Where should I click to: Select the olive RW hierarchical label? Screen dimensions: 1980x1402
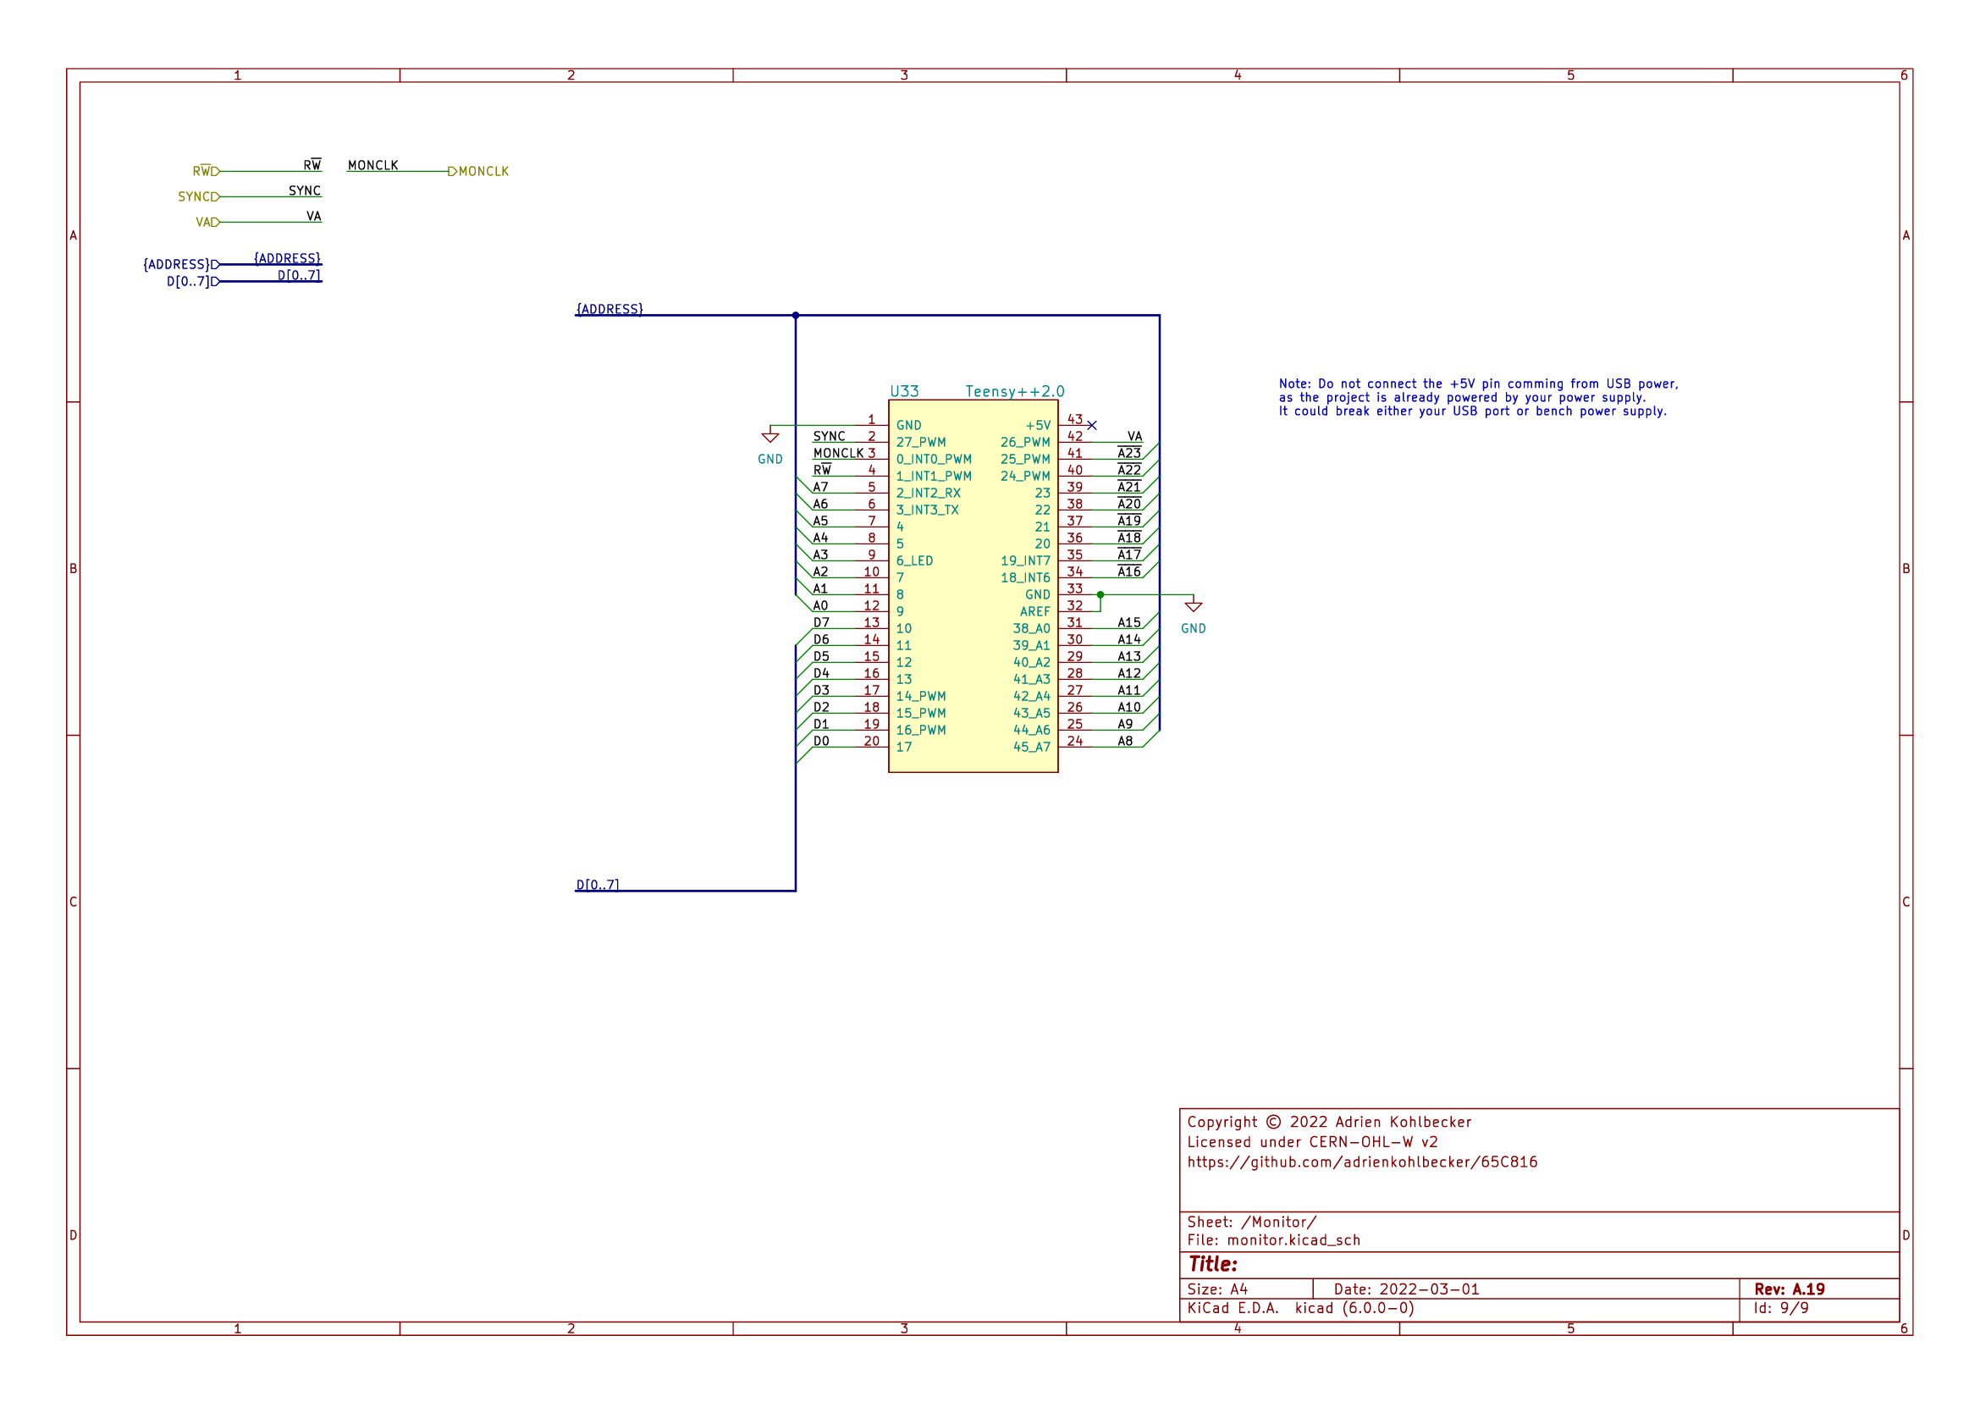(x=206, y=171)
